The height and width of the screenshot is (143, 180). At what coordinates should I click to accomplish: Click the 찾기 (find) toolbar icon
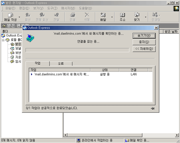click(x=137, y=17)
